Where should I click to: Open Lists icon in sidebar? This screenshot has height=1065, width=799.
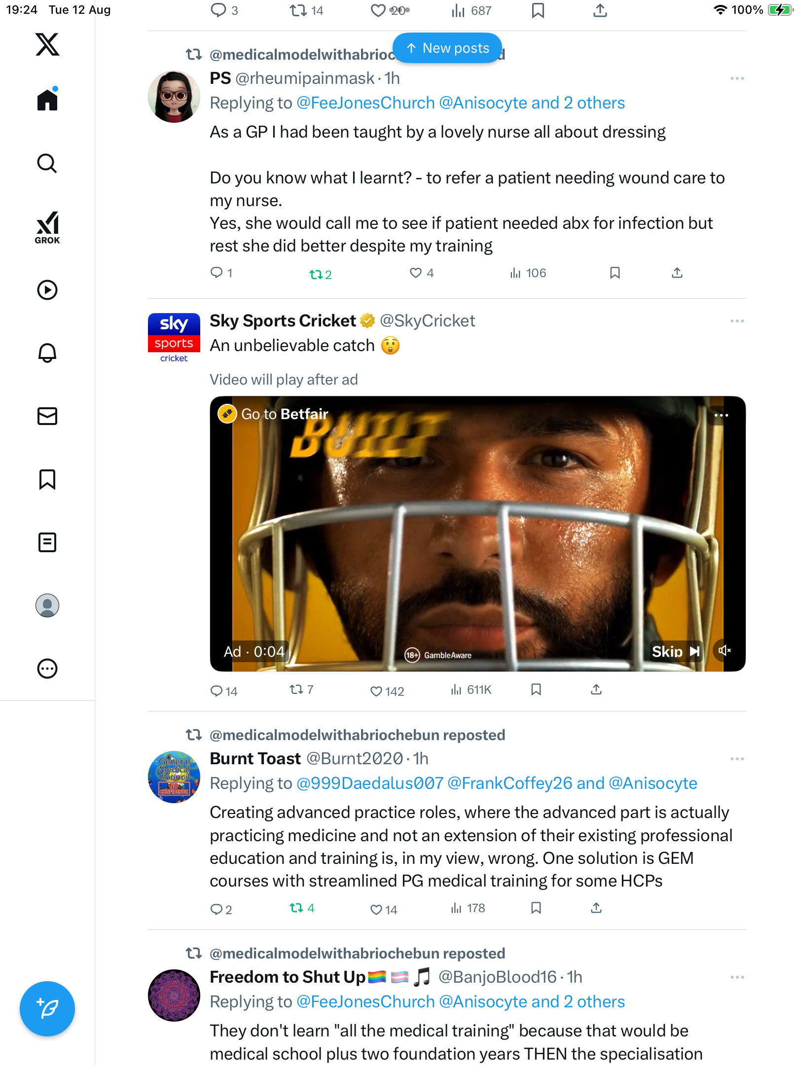[x=47, y=542]
